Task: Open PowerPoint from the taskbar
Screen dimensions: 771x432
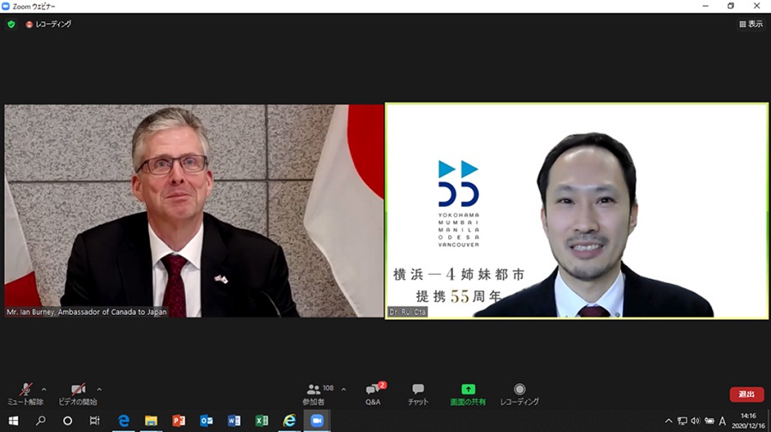Action: pos(178,421)
